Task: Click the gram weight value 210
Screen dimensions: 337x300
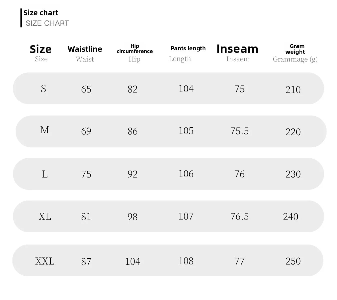Action: coord(293,89)
